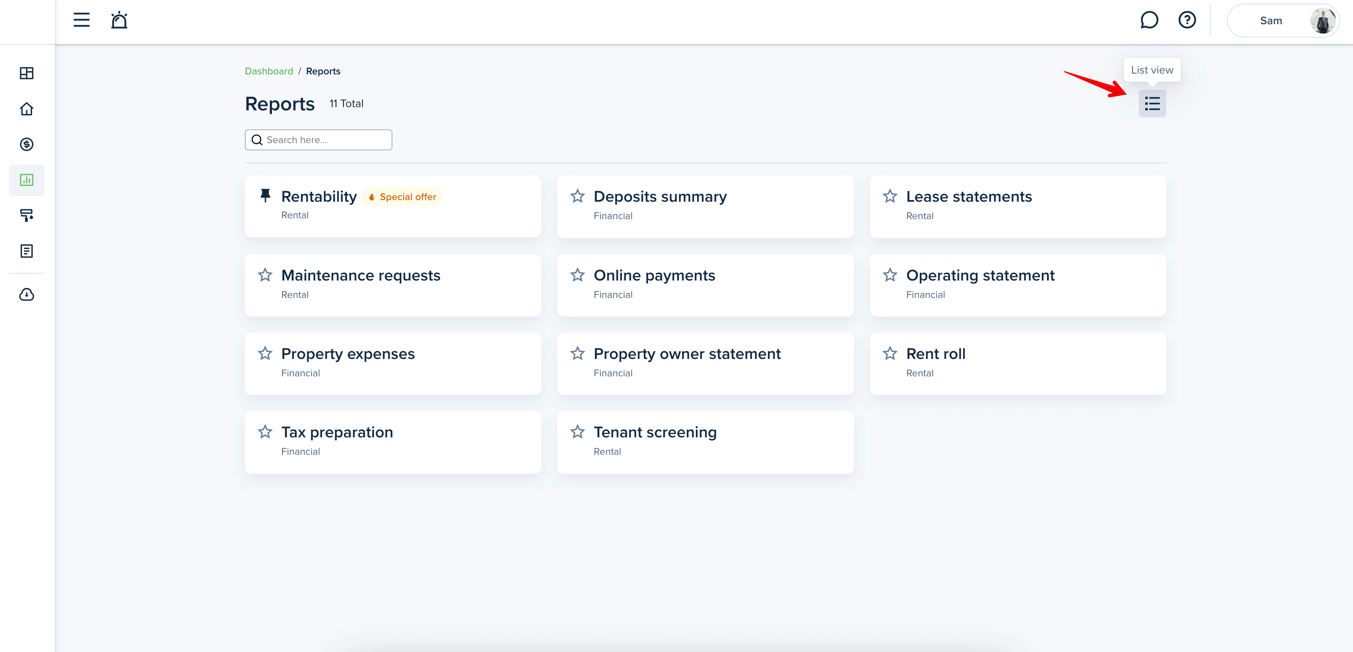This screenshot has height=652, width=1353.
Task: Open the paint roller maintenance icon
Action: coord(27,215)
